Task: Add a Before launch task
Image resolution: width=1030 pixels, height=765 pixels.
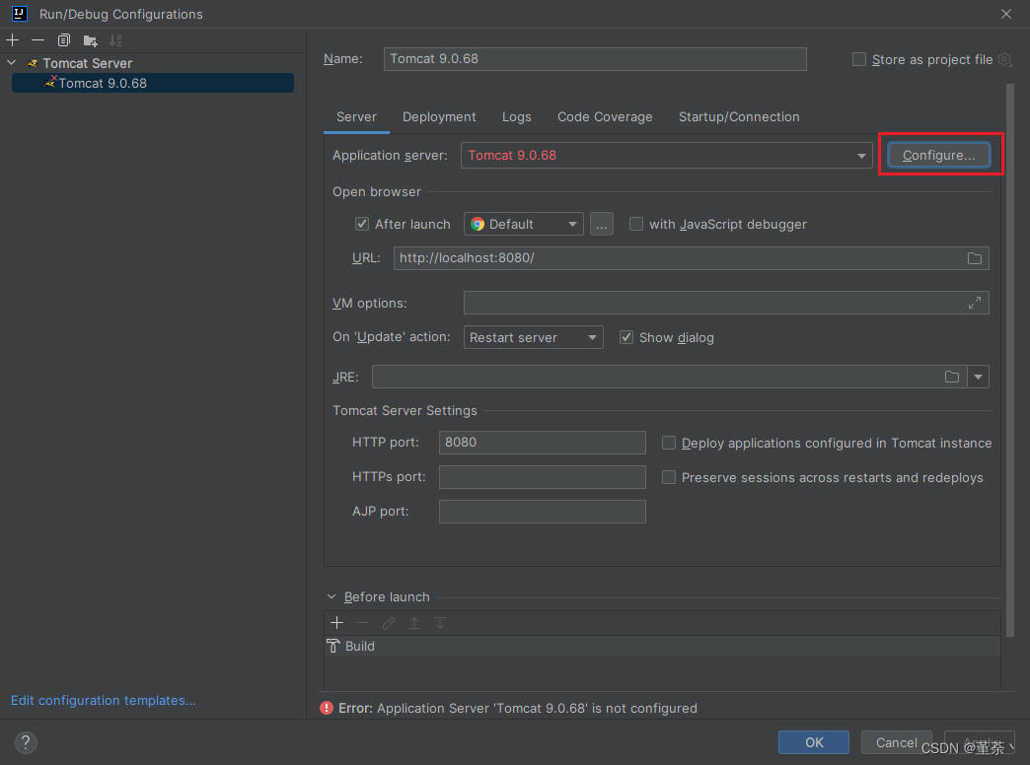Action: point(337,622)
